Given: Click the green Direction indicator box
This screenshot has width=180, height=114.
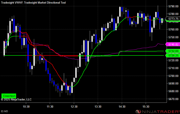Looking at the screenshot, I should point(9,96).
